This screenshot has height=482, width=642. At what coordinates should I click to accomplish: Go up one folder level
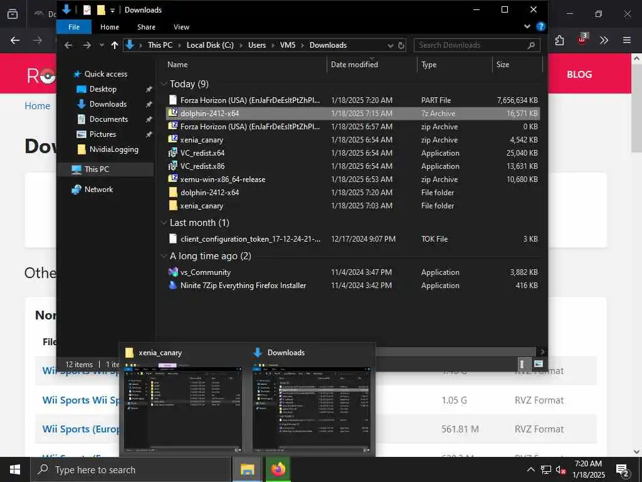click(x=115, y=45)
